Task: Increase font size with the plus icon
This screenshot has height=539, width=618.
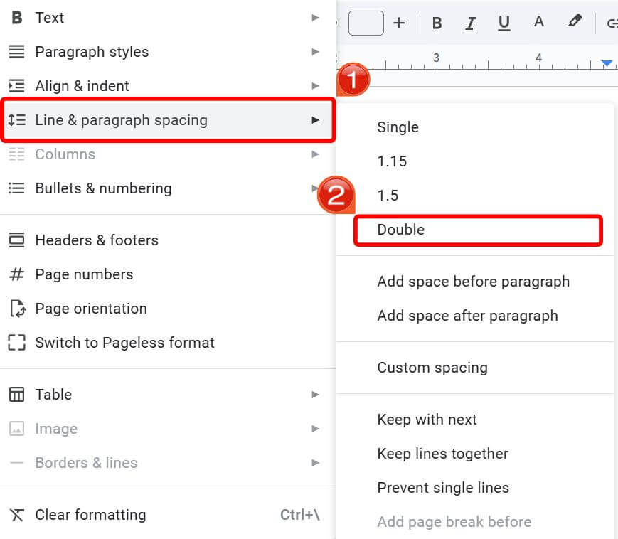Action: pyautogui.click(x=399, y=23)
